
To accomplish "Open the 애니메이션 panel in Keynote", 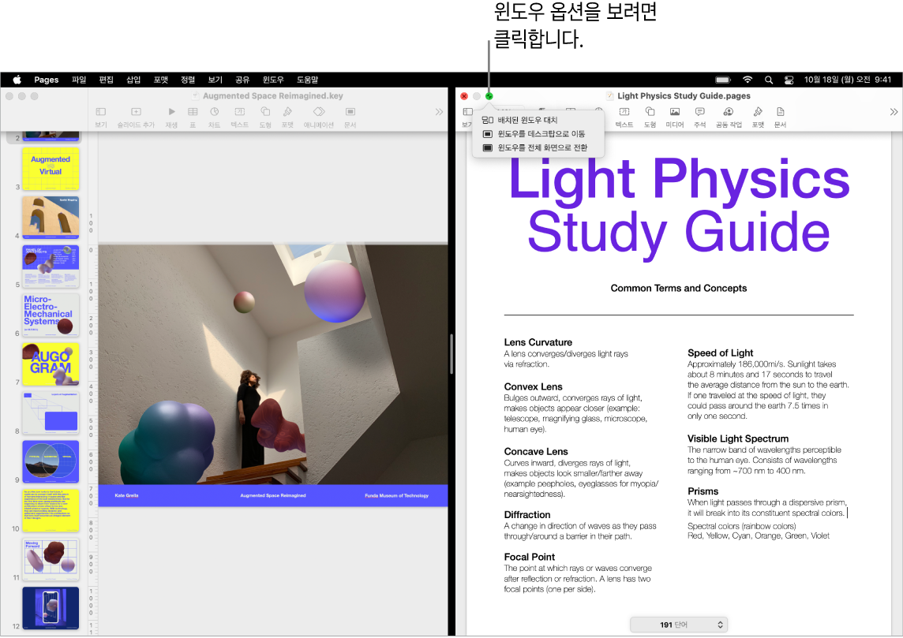I will click(320, 113).
